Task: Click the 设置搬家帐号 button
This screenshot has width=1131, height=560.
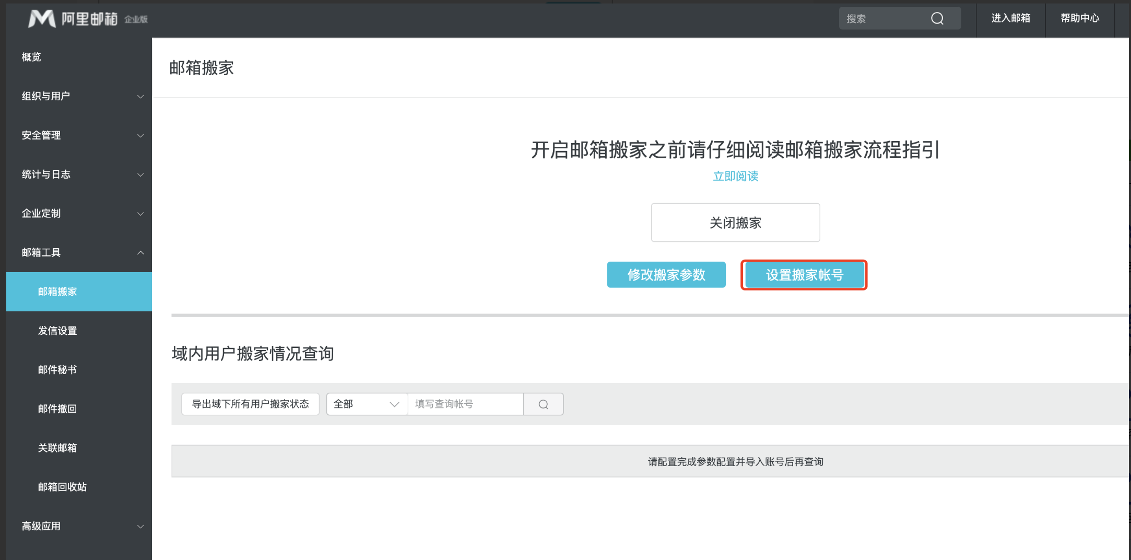Action: pyautogui.click(x=804, y=275)
